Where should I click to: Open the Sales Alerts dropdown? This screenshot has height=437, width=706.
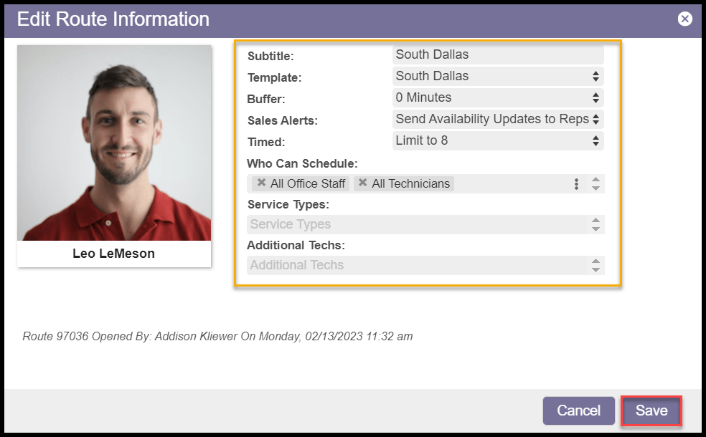point(498,119)
